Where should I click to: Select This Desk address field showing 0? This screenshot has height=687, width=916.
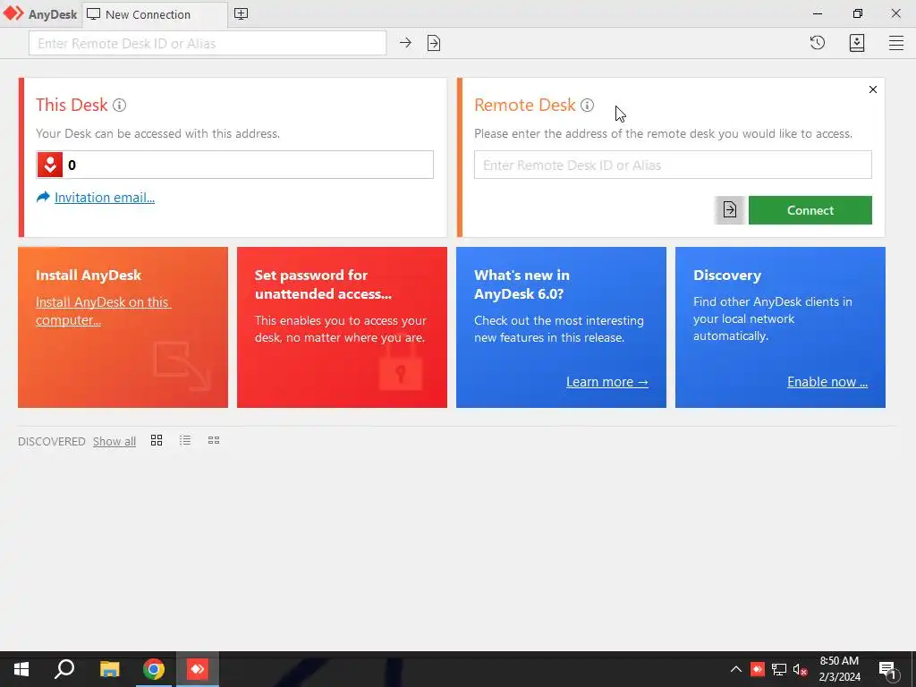tap(235, 165)
